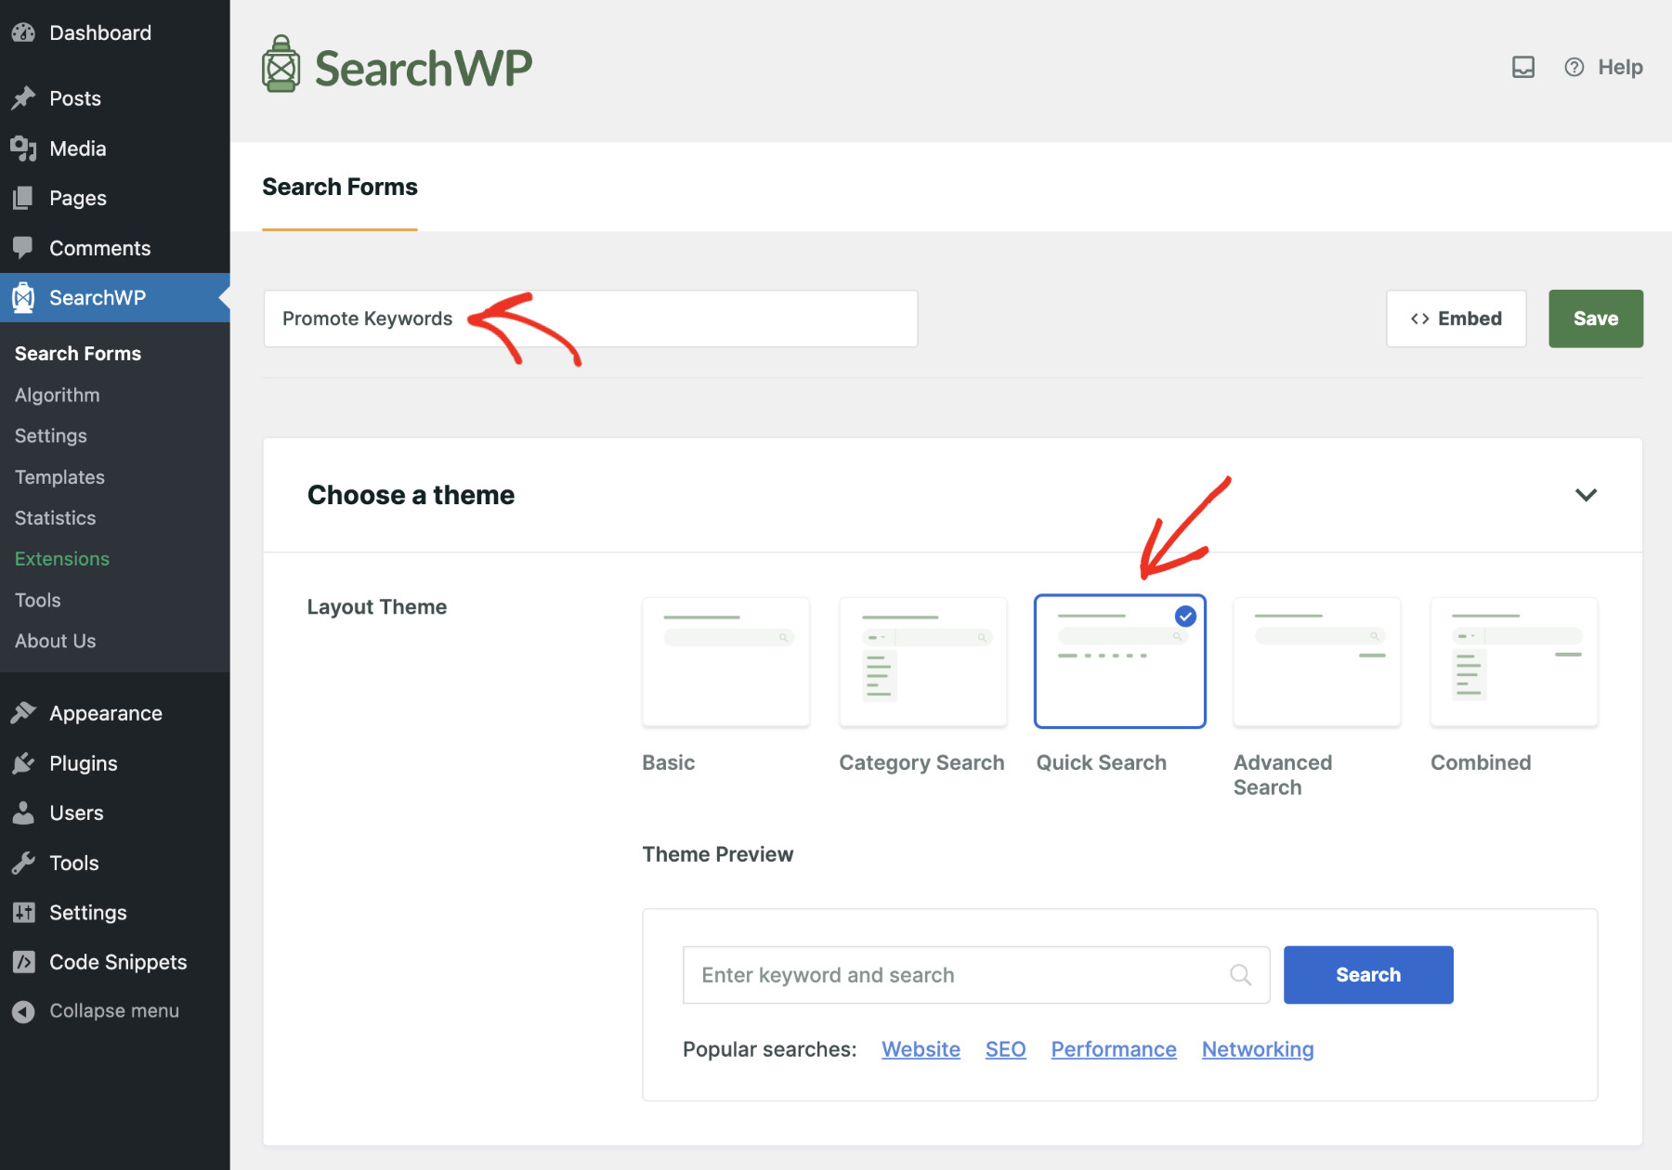Collapse the Choose a theme section
This screenshot has height=1170, width=1672.
1587,495
